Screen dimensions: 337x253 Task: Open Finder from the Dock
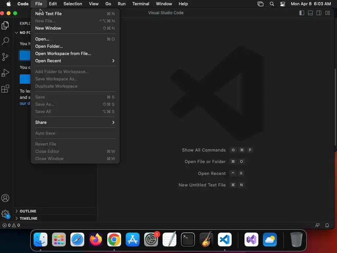click(x=40, y=239)
